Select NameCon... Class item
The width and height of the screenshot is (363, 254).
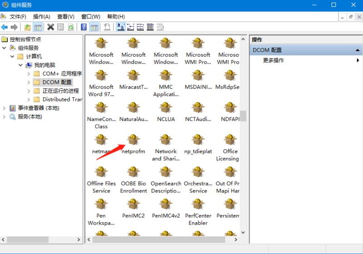click(x=101, y=116)
